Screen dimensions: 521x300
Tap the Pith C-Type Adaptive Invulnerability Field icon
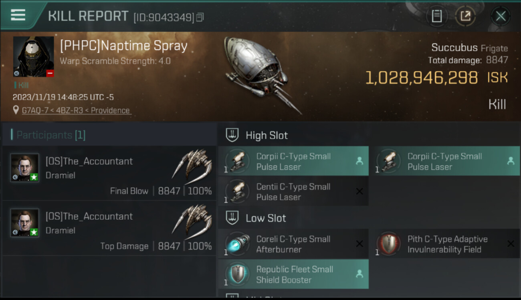point(389,244)
